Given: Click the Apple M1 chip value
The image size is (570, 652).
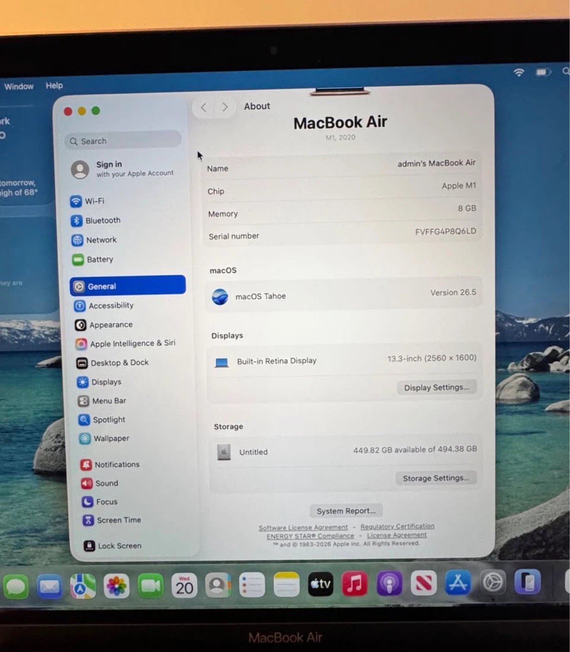Looking at the screenshot, I should (x=459, y=186).
